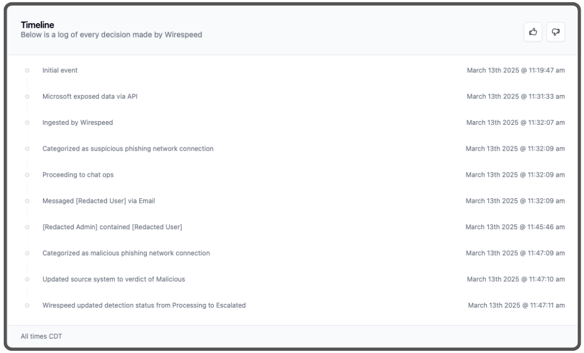584x353 pixels.
Task: Click the 11:19:47 am timestamp
Action: click(x=515, y=71)
